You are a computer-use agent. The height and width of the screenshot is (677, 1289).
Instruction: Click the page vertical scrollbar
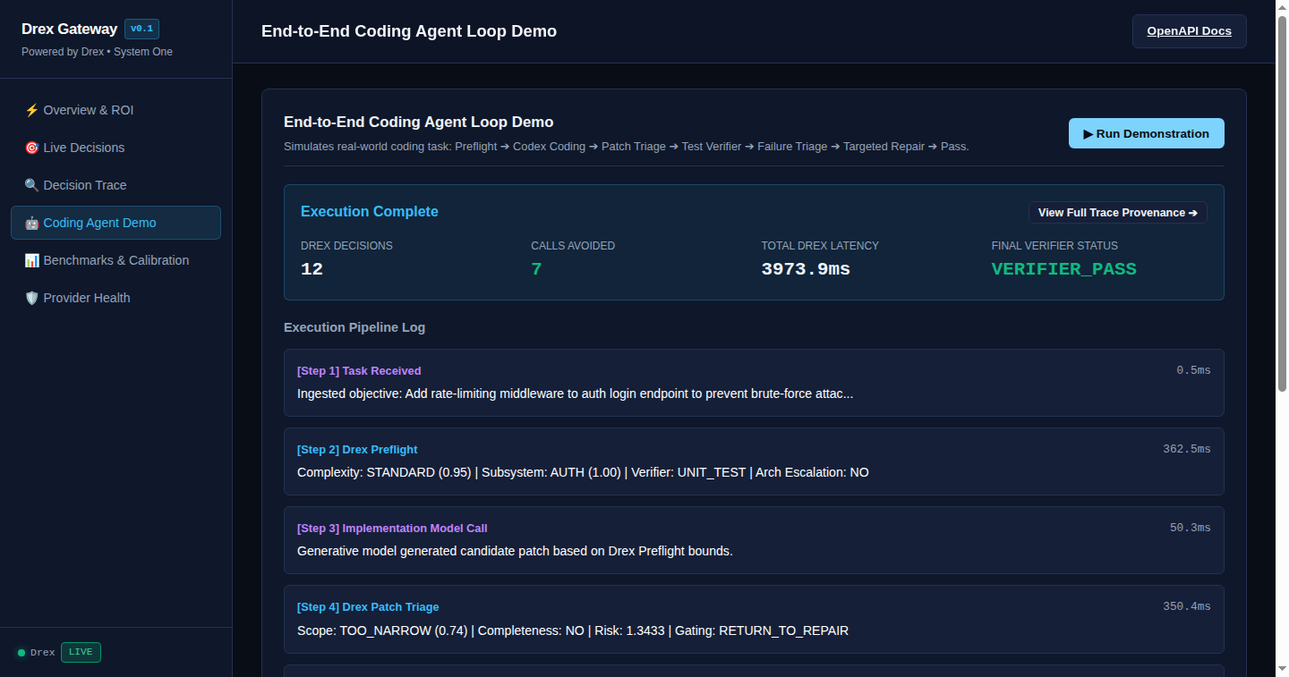(x=1282, y=202)
